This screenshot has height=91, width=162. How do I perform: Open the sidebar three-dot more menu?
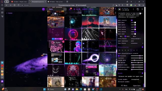(x=2, y=85)
